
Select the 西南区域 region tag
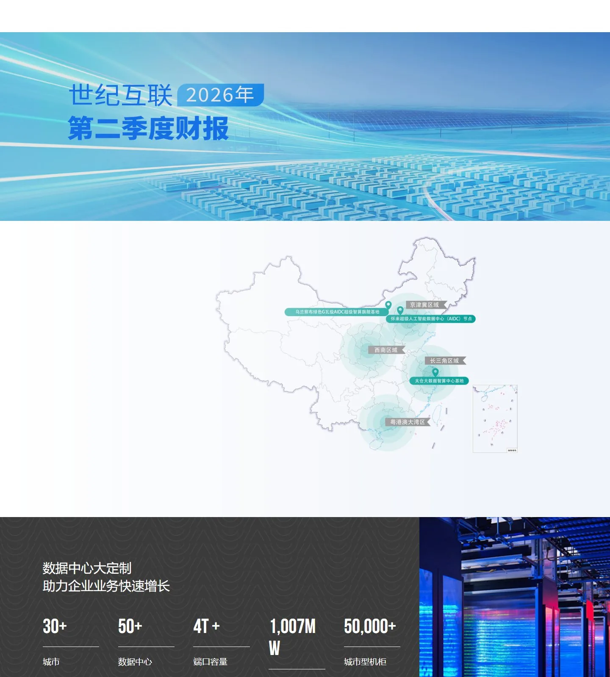(x=387, y=350)
